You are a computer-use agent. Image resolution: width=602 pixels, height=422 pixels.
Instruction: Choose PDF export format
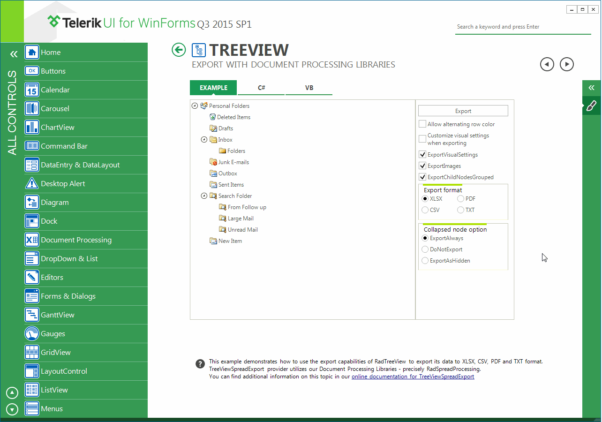point(461,199)
